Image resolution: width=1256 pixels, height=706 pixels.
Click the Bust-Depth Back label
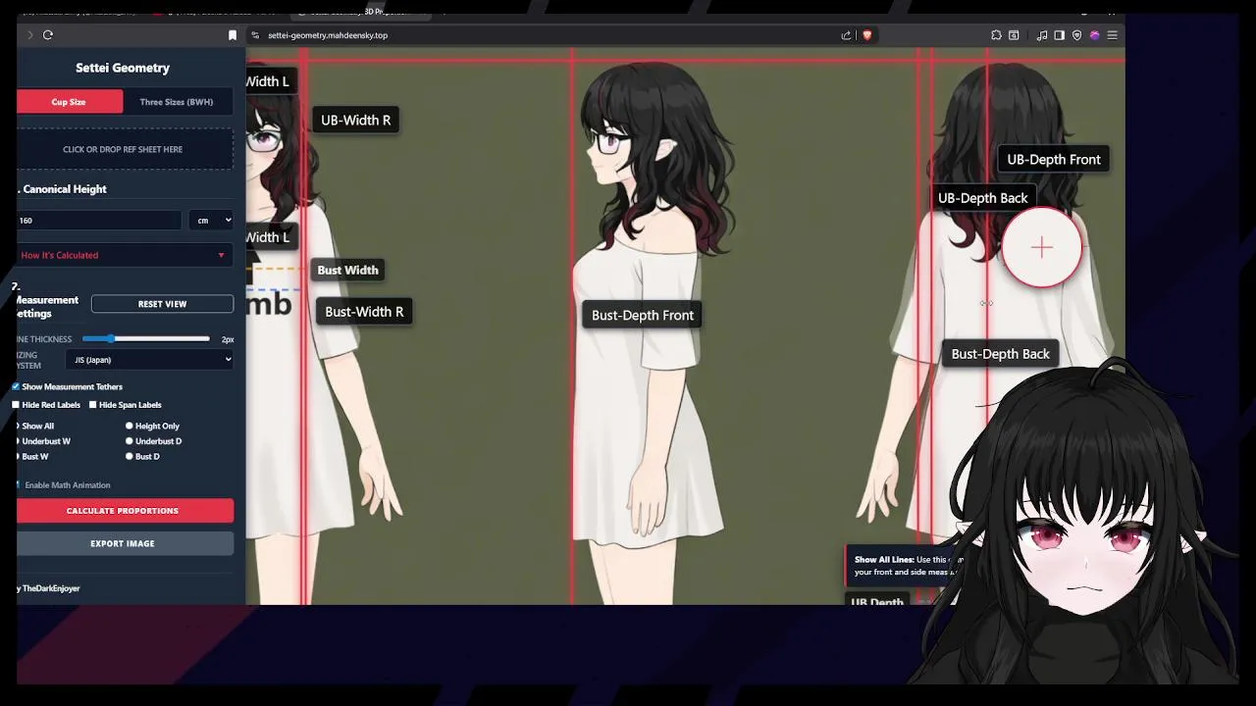1000,354
